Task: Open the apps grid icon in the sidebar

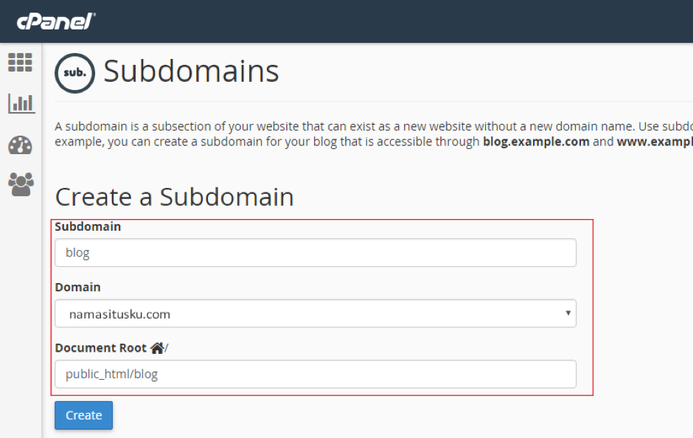Action: 20,63
